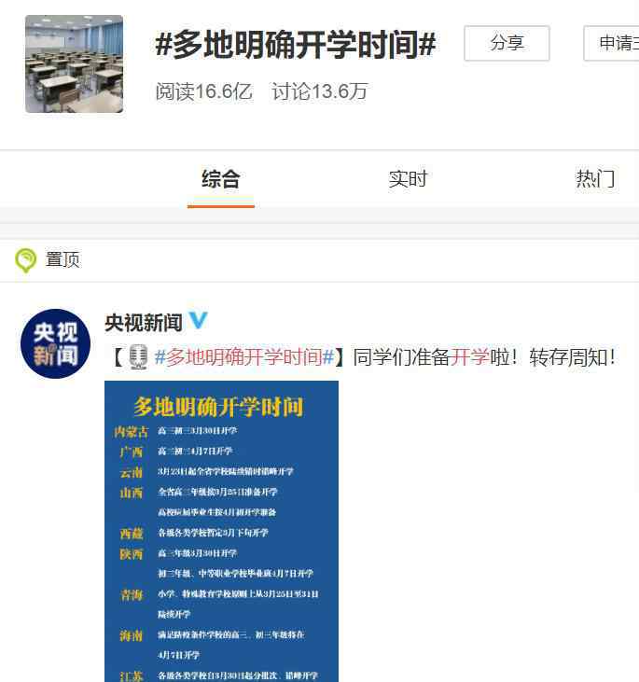Image resolution: width=639 pixels, height=682 pixels.
Task: Open the 热门 tab
Action: (595, 179)
